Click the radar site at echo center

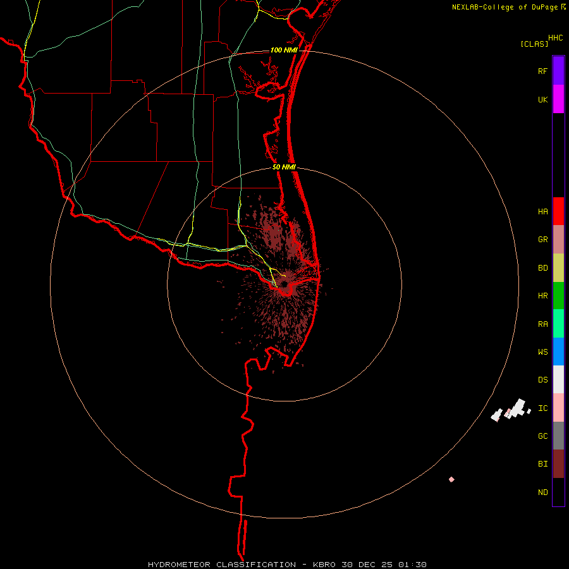click(x=284, y=284)
